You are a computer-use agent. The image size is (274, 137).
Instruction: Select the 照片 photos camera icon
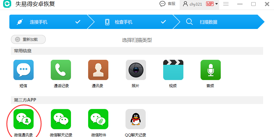(x=136, y=70)
